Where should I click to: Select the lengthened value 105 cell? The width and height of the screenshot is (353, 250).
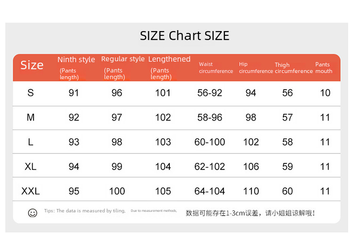coord(163,191)
